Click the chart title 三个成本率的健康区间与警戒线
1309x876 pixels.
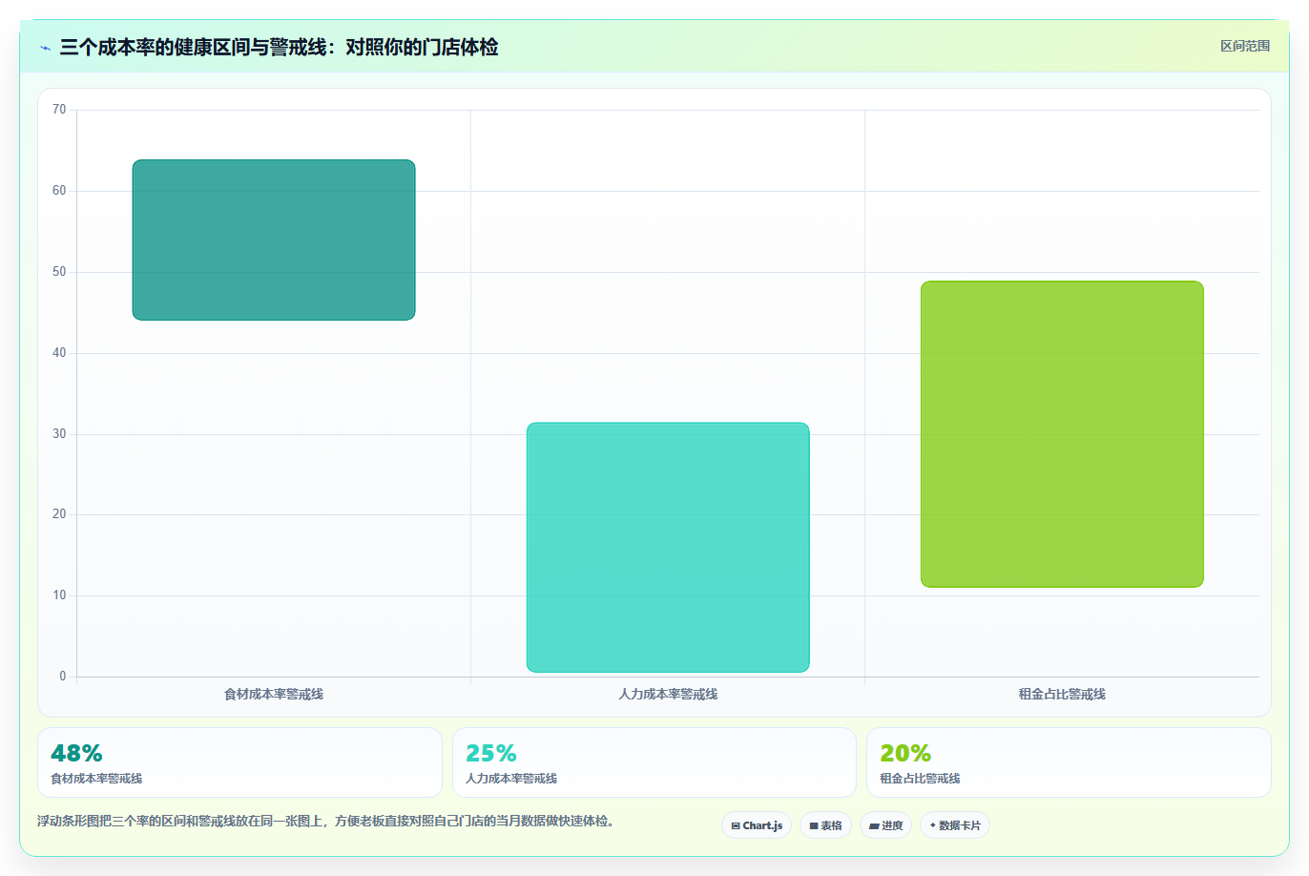[279, 47]
